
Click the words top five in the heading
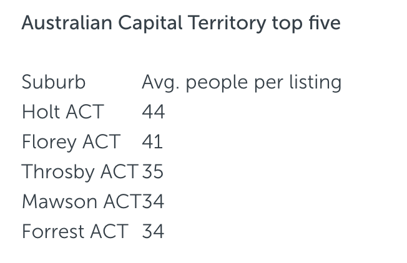click(x=306, y=24)
